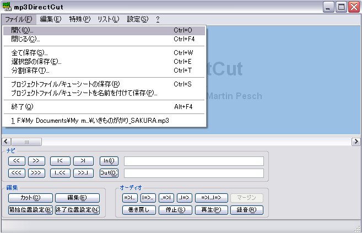This screenshot has width=362, height=233.
Task: Click the >>..I navigation button
Action: (x=83, y=173)
